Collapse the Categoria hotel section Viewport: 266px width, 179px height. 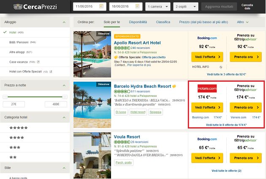click(x=64, y=118)
